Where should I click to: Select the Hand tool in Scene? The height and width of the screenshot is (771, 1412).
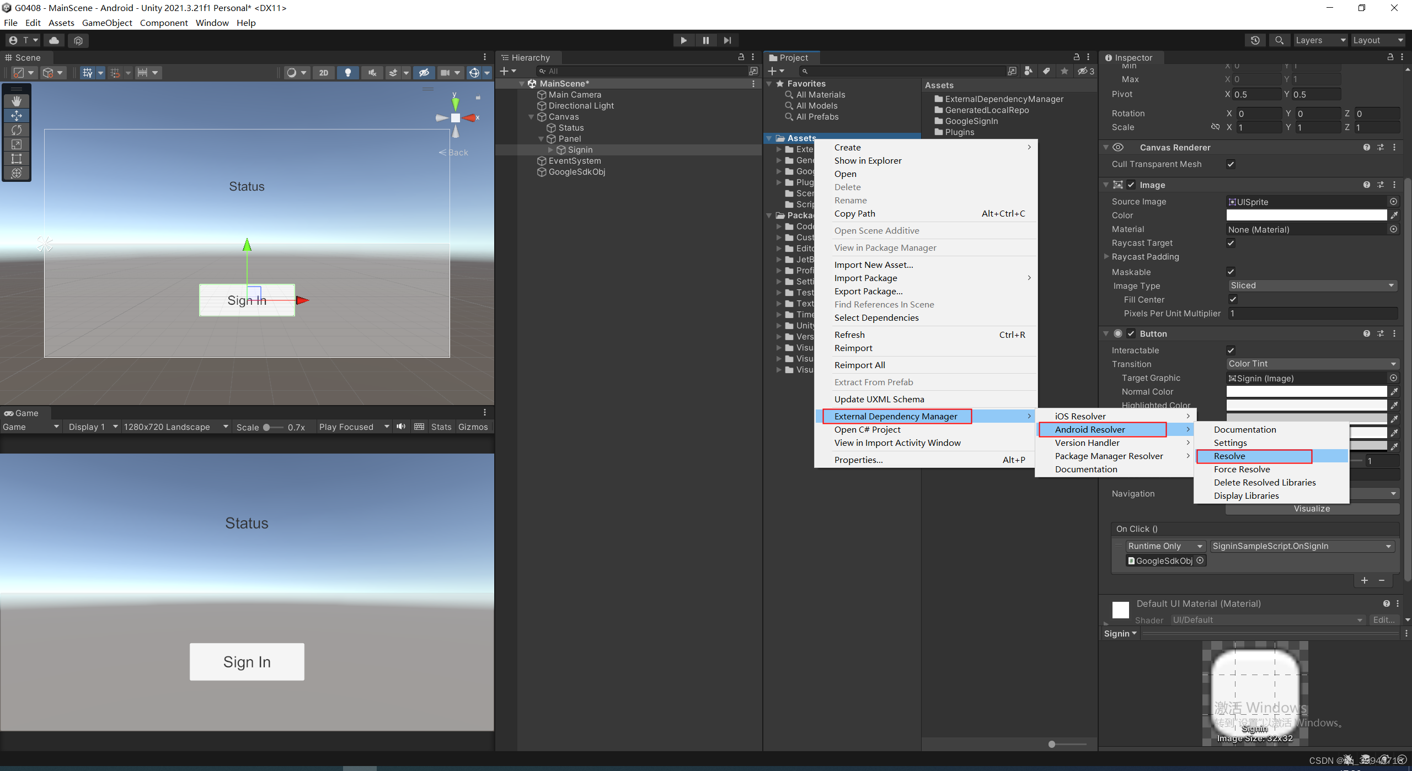click(x=17, y=101)
